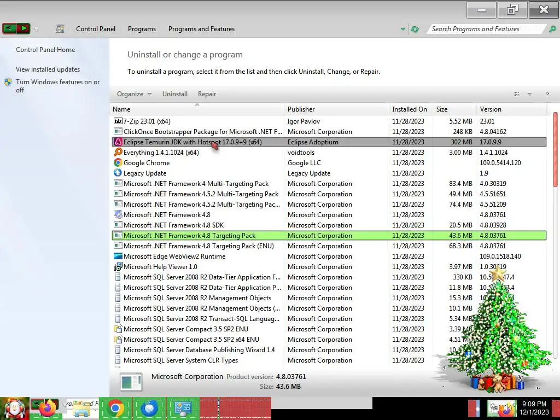Open Thunderbird from the taskbar
This screenshot has height=420, width=560.
click(x=149, y=408)
